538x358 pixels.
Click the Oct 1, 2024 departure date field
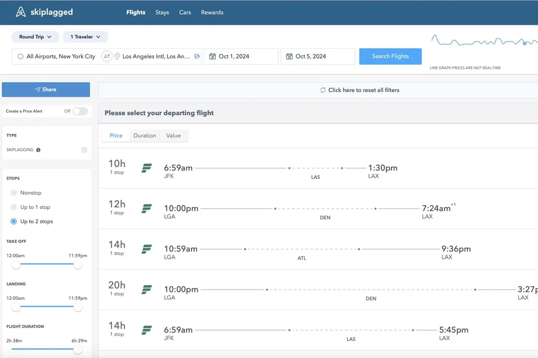(241, 56)
